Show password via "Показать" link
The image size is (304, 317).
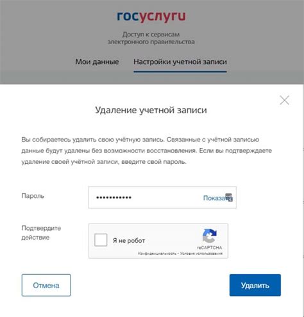pos(214,198)
